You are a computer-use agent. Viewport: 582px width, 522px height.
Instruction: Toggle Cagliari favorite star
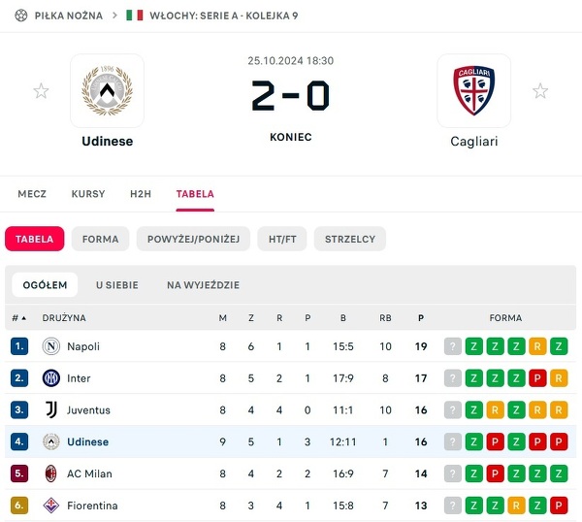[540, 91]
